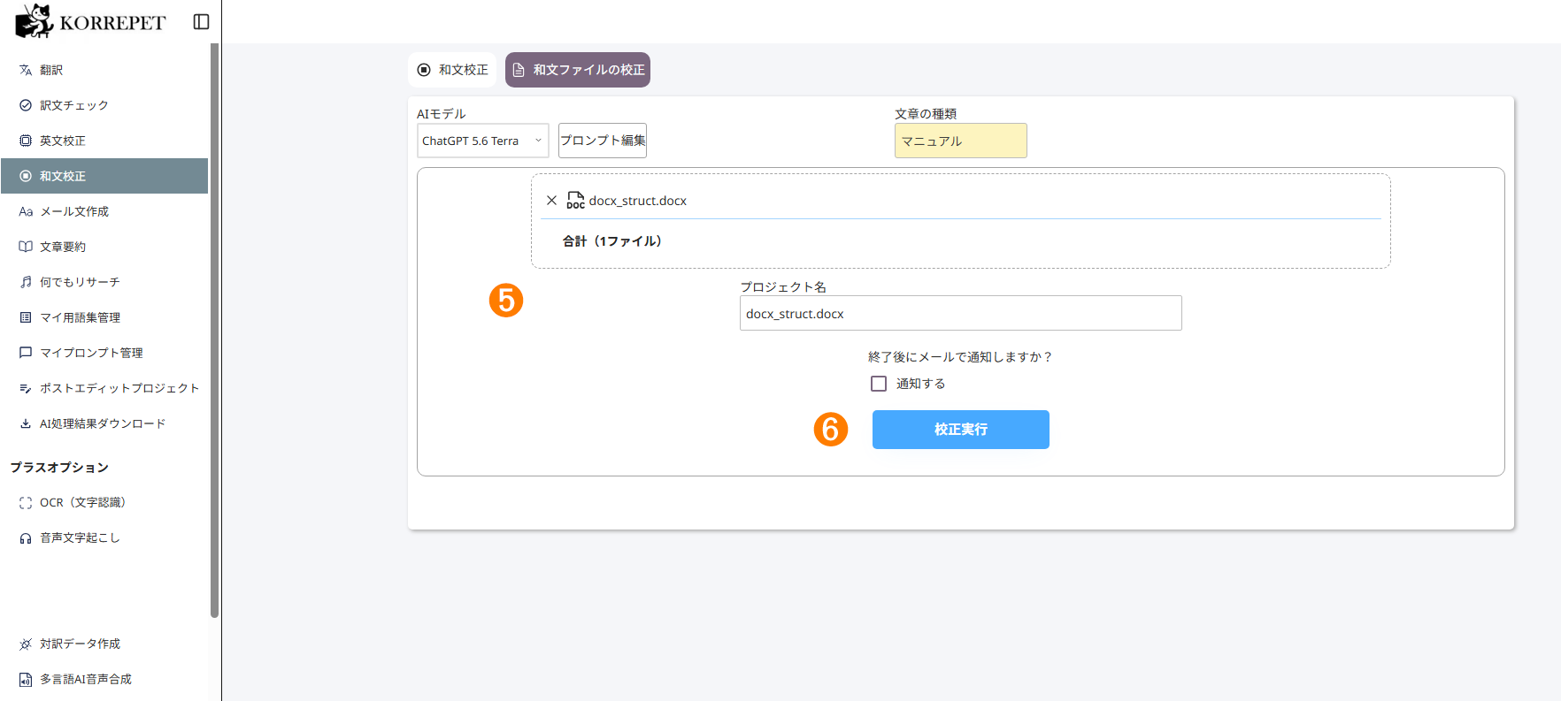This screenshot has height=701, width=1561.
Task: Click the DOC file icon beside docx_struct.docx
Action: point(575,201)
